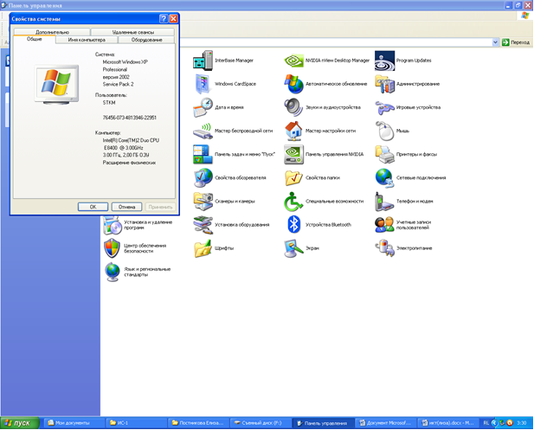Image resolution: width=534 pixels, height=430 pixels.
Task: Switch to the Дополнительно tab
Action: point(52,32)
